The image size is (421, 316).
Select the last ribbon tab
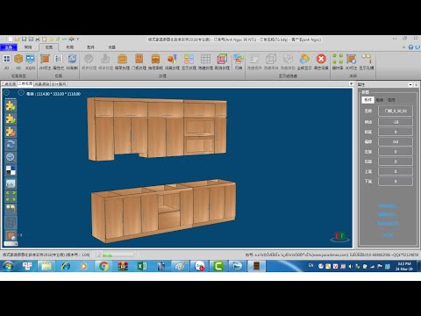click(112, 47)
